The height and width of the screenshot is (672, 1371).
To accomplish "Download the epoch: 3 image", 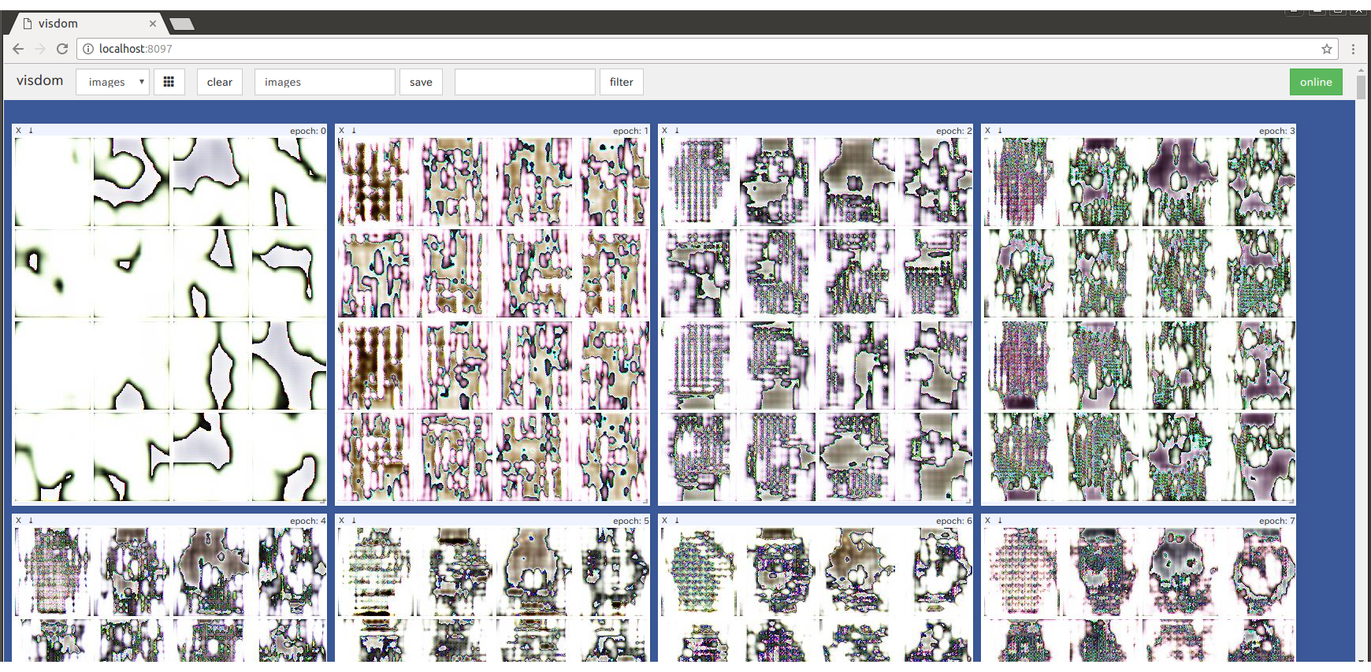I will click(x=1000, y=131).
